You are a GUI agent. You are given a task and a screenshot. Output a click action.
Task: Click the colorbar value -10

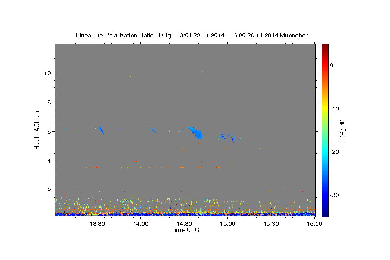[x=334, y=109]
